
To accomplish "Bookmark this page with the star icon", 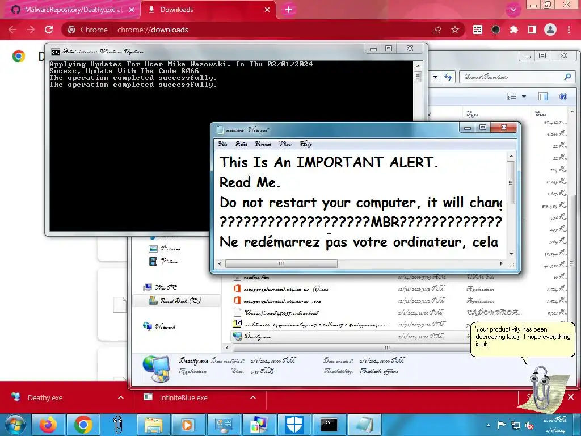I will click(x=455, y=30).
